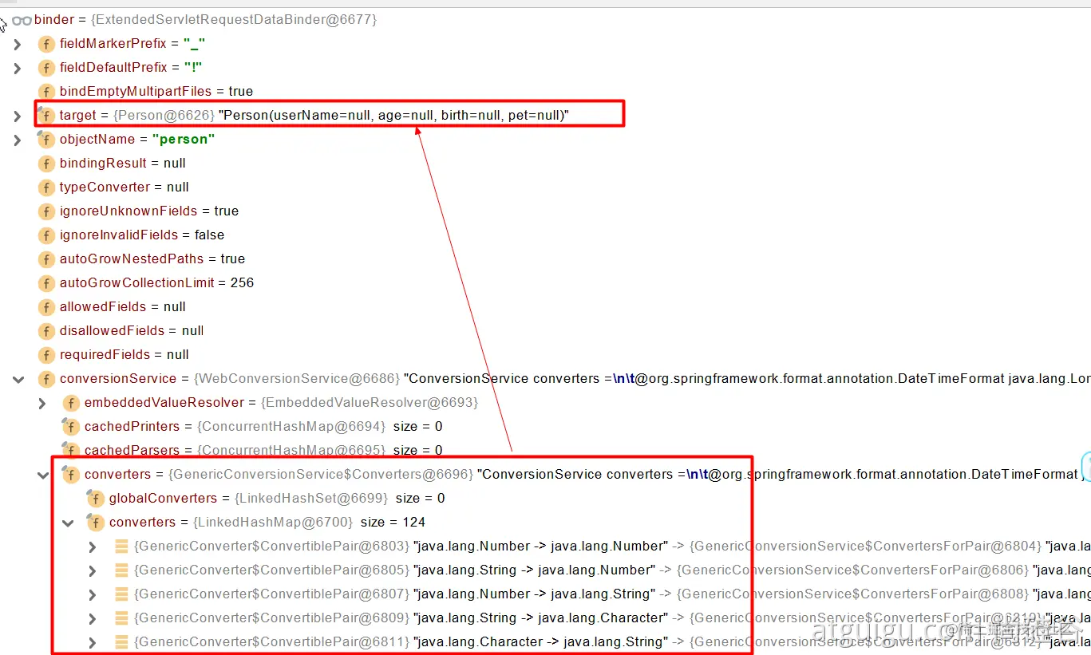The image size is (1091, 655).
Task: Expand the Character -> String entry
Action: (x=93, y=643)
